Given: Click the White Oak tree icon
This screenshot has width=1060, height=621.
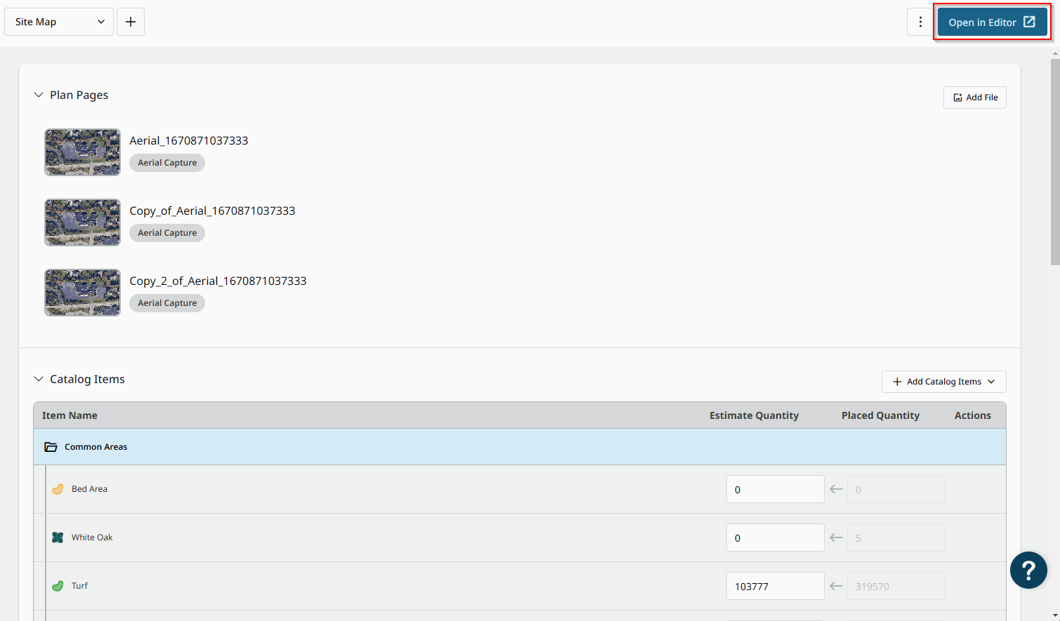Looking at the screenshot, I should click(x=58, y=537).
